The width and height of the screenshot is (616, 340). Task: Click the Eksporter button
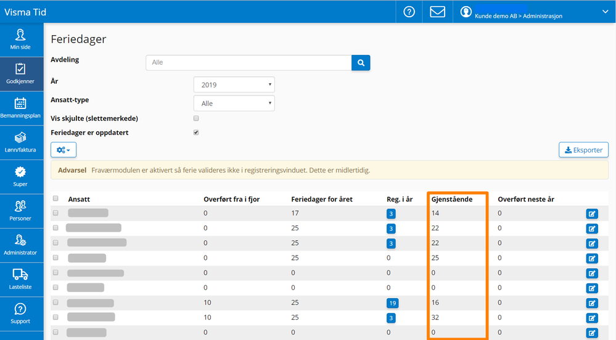(x=583, y=150)
